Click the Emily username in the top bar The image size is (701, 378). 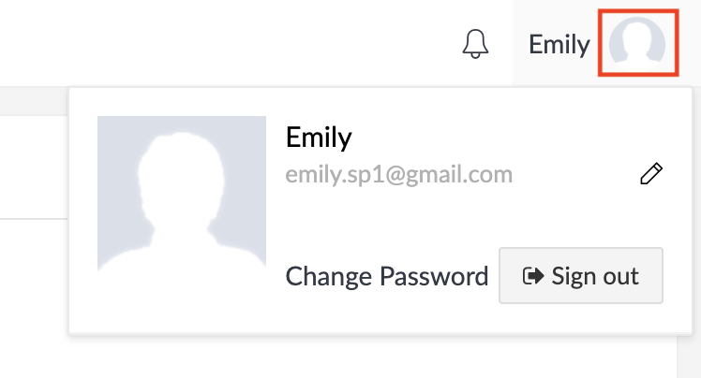click(559, 44)
